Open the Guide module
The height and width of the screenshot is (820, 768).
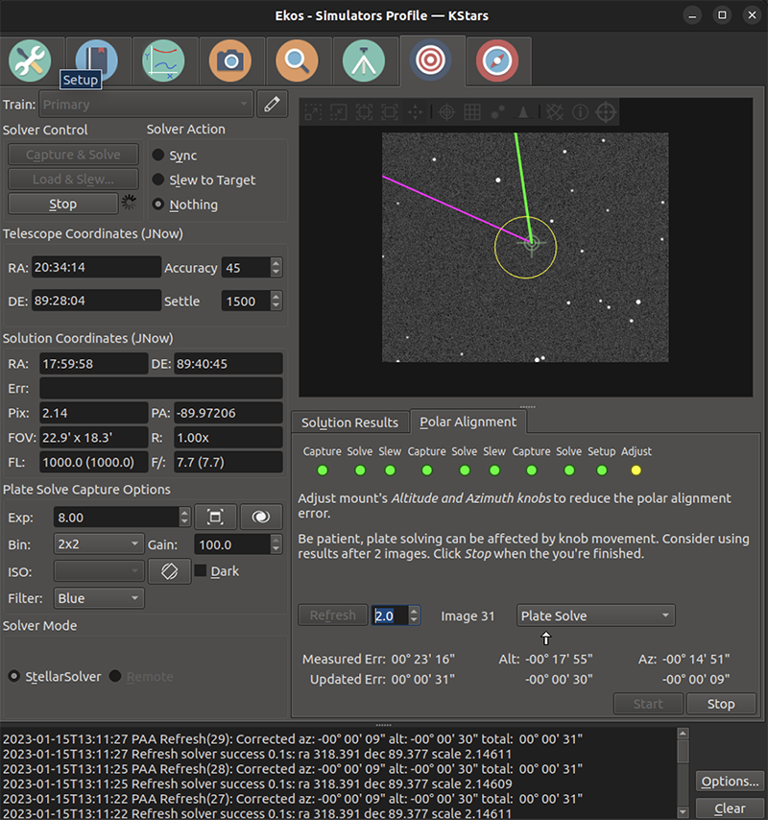[498, 60]
